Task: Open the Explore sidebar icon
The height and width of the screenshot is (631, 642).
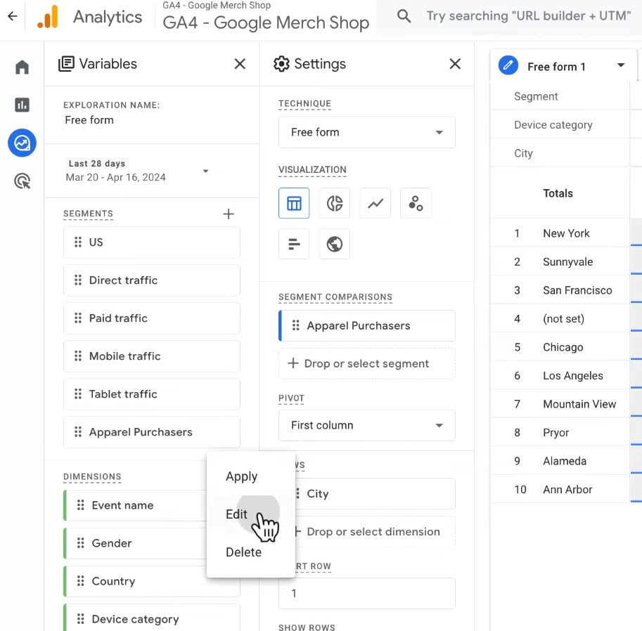Action: [22, 143]
